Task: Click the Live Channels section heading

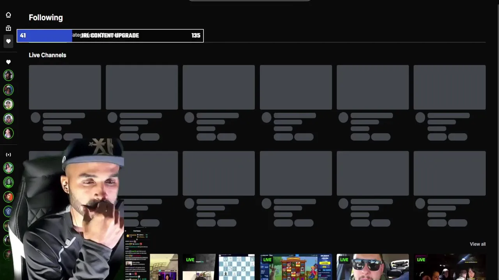Action: [x=48, y=55]
